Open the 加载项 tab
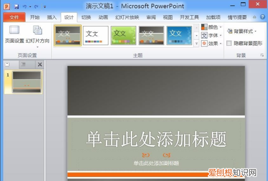This screenshot has width=268, height=181. (213, 17)
